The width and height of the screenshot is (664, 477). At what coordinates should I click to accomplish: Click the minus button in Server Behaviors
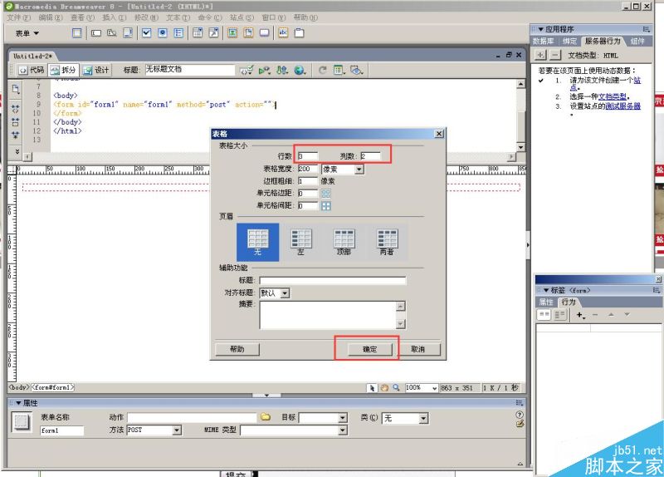tap(555, 55)
